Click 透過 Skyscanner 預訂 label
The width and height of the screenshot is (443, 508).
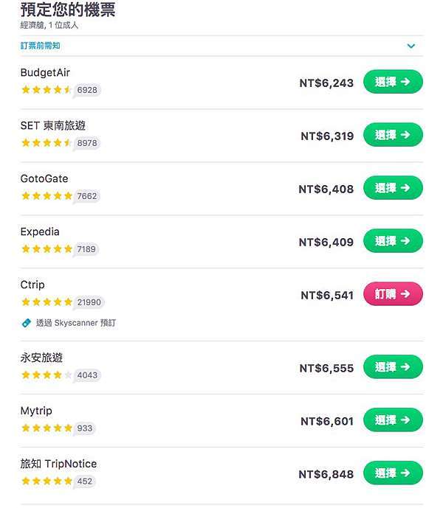(76, 323)
